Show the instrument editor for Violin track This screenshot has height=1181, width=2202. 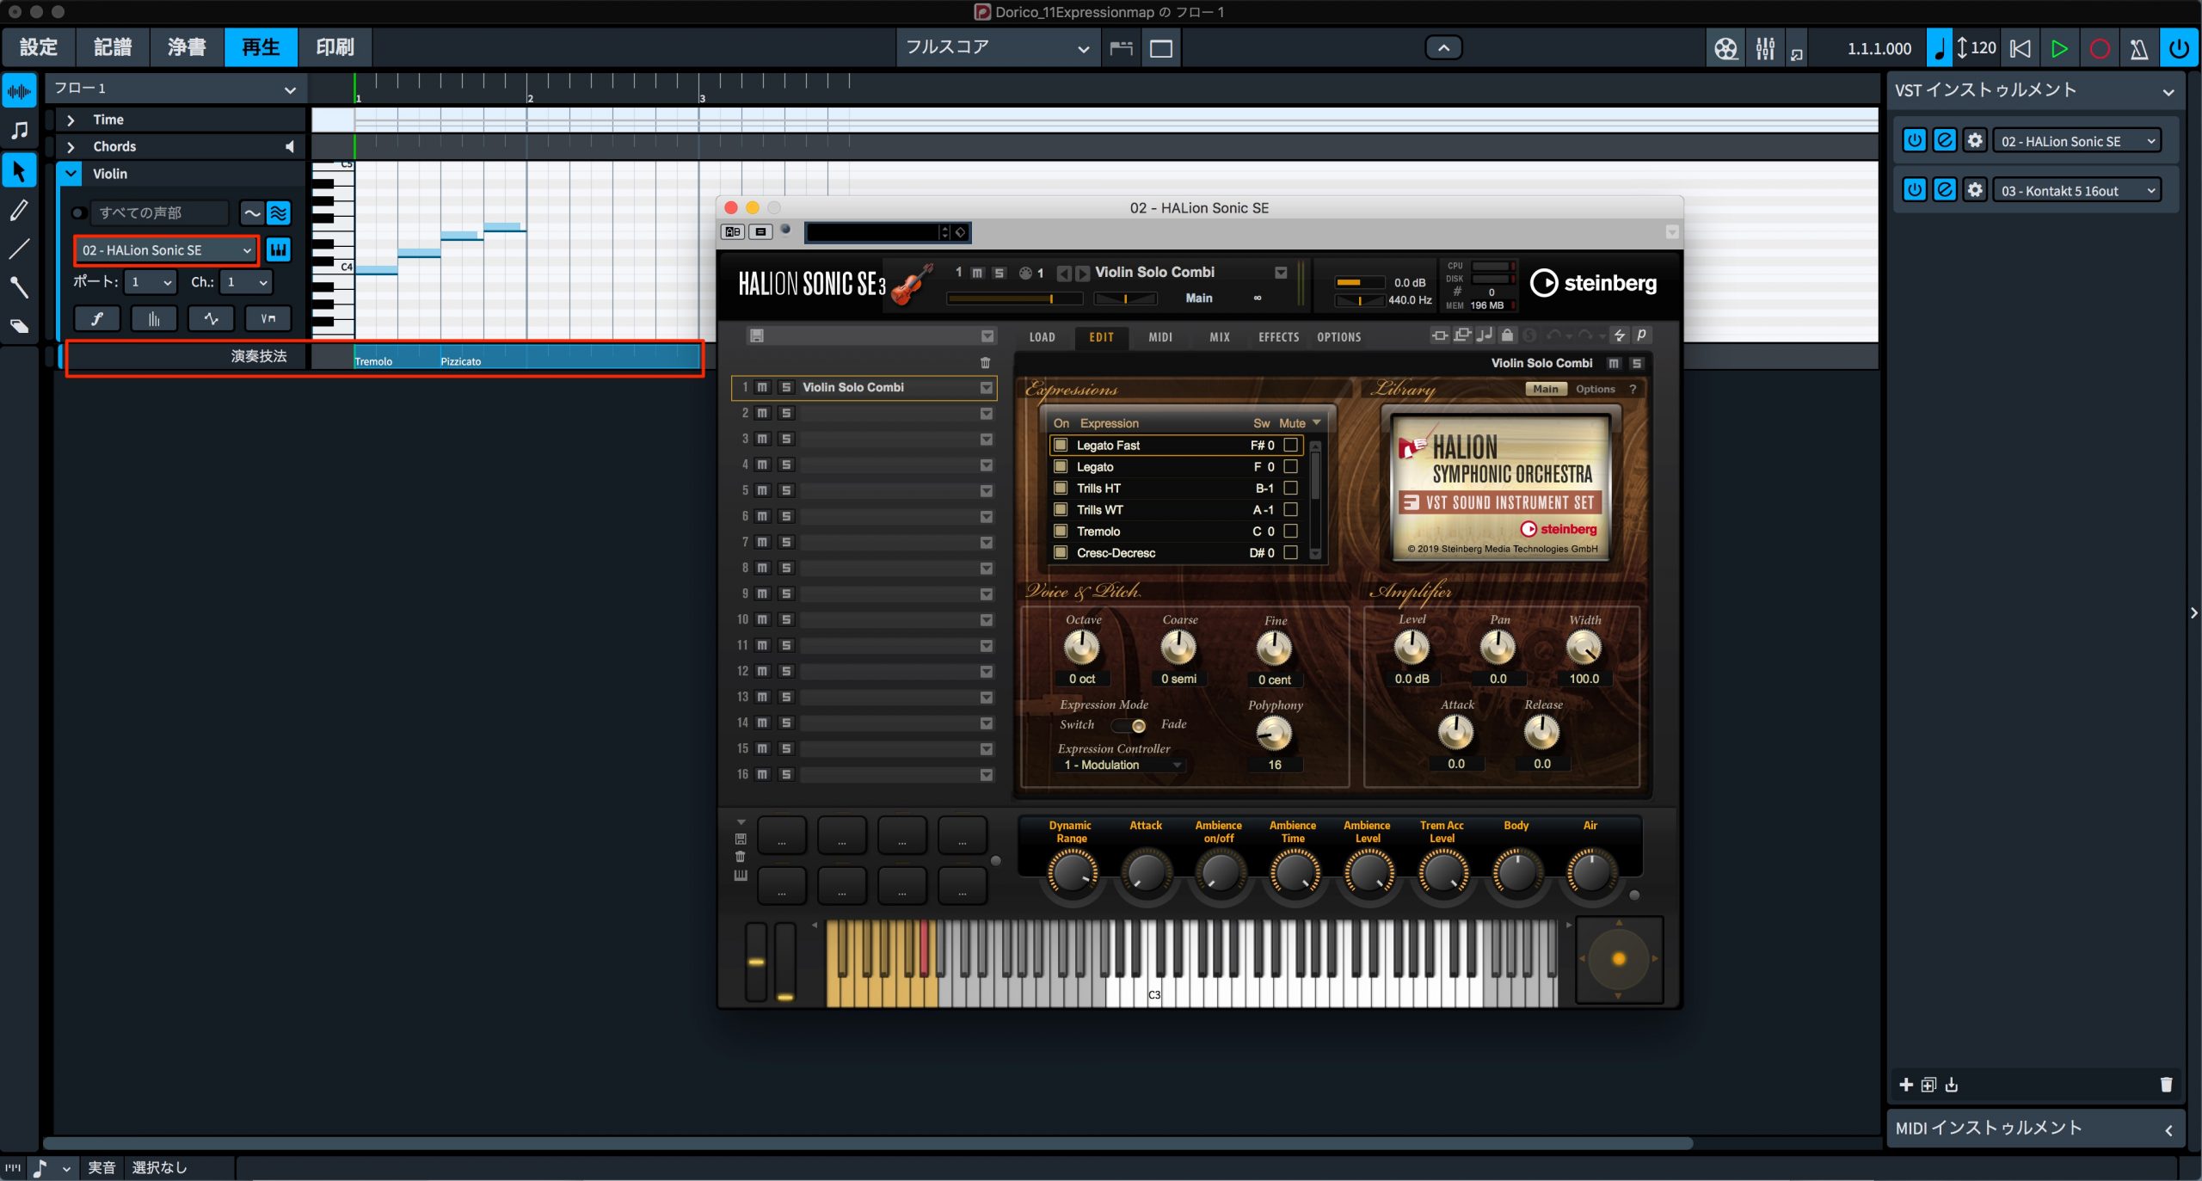coord(278,249)
